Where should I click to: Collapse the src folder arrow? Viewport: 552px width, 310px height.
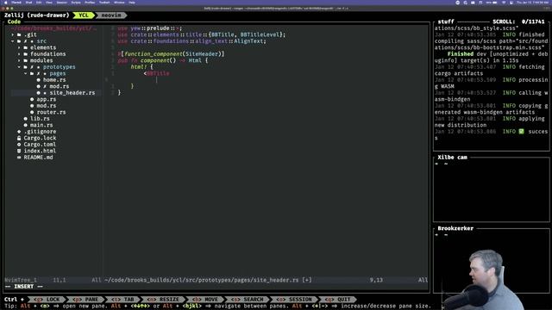click(x=13, y=41)
